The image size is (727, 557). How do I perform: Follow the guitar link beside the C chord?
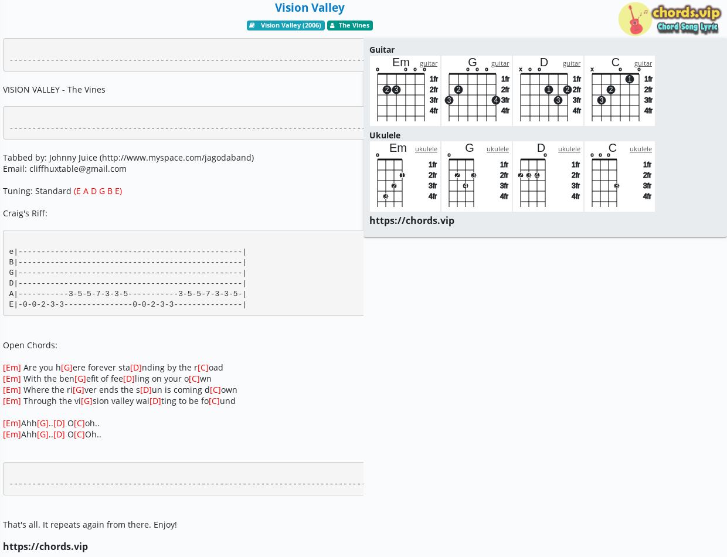pyautogui.click(x=643, y=63)
